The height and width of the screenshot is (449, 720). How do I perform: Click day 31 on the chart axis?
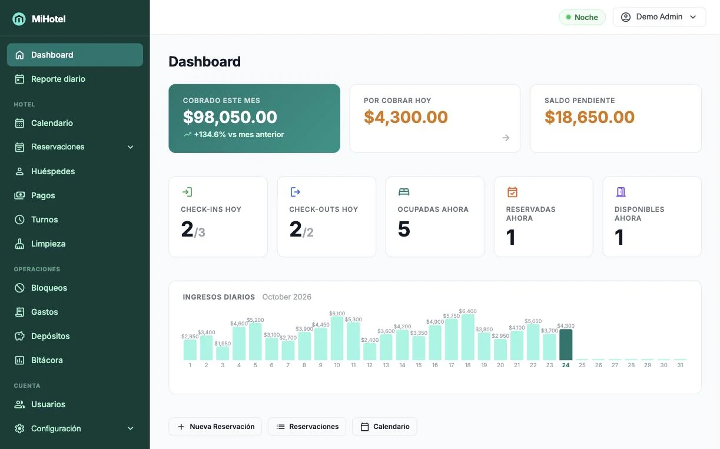click(x=680, y=365)
